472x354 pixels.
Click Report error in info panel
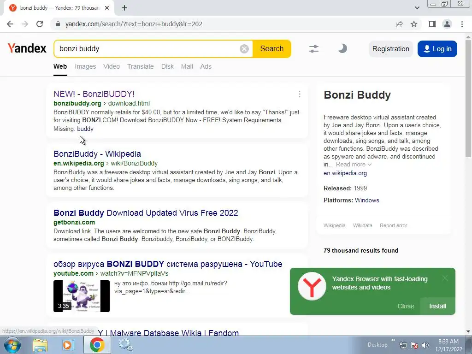393,225
